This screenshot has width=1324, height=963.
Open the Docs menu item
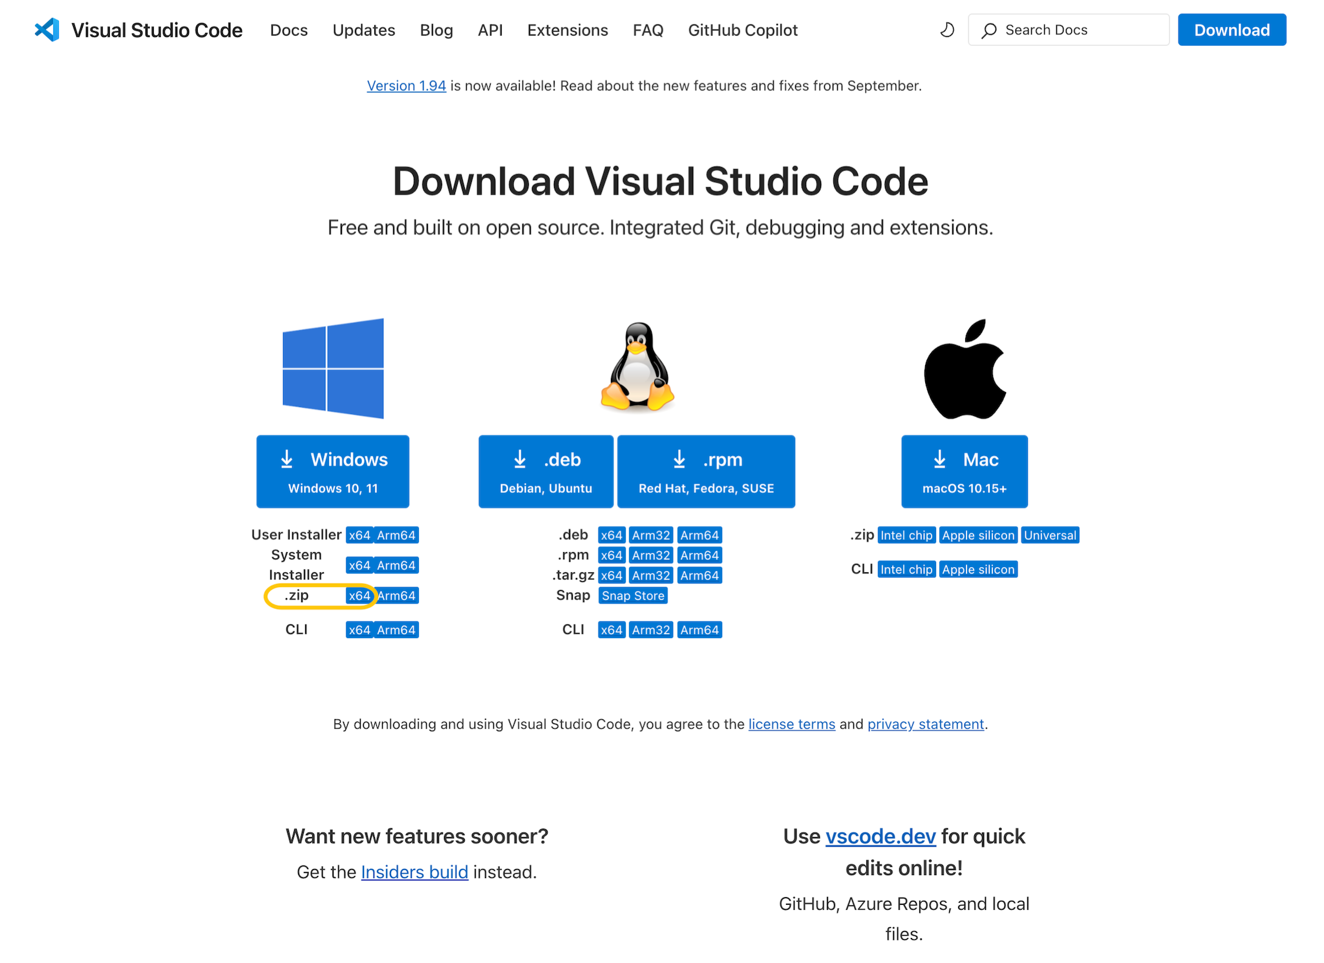click(x=289, y=30)
